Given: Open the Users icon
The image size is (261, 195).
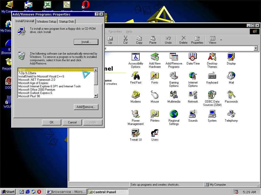Looking at the screenshot, I should click(155, 135).
